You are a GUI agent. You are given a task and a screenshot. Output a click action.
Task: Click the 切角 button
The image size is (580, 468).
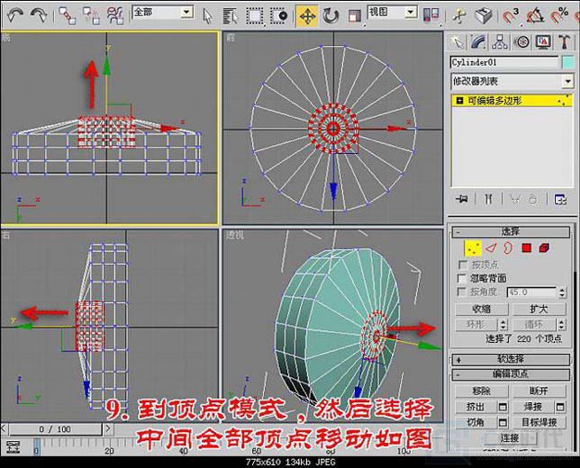tap(476, 422)
